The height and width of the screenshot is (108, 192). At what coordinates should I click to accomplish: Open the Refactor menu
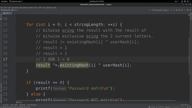26,7
